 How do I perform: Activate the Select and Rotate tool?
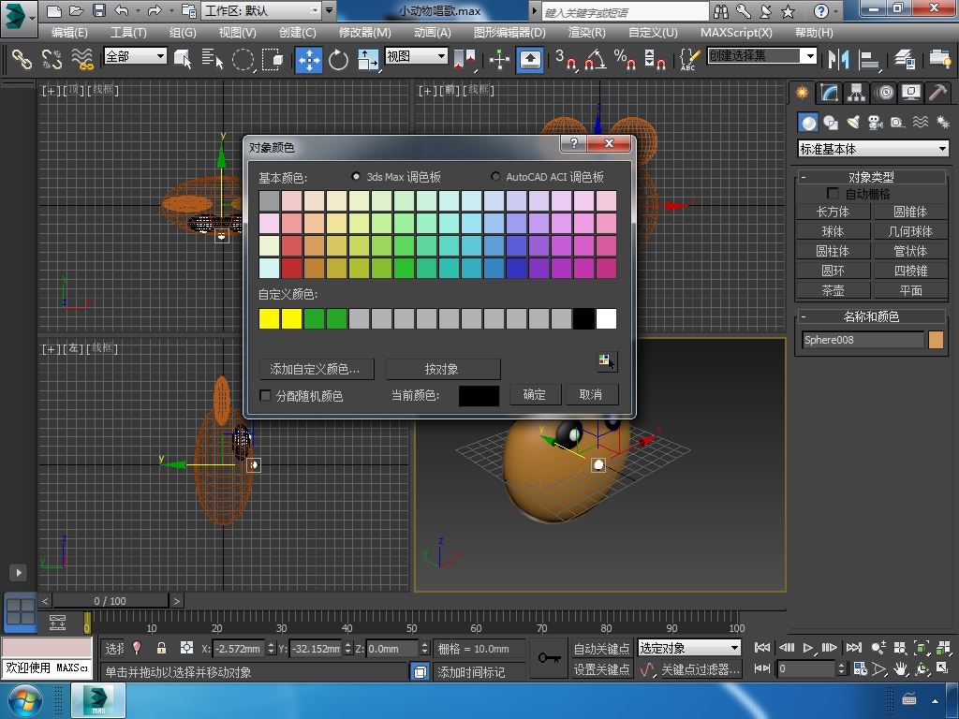(338, 59)
